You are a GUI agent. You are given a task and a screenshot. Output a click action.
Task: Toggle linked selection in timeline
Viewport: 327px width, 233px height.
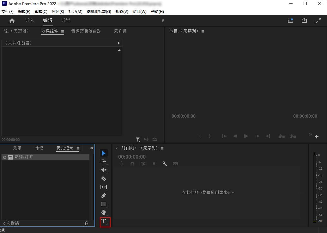click(143, 164)
